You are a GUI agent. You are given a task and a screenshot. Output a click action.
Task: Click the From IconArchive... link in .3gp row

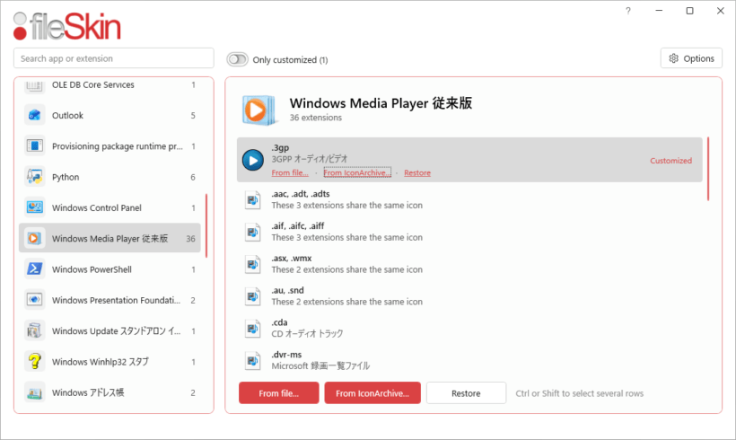[357, 172]
